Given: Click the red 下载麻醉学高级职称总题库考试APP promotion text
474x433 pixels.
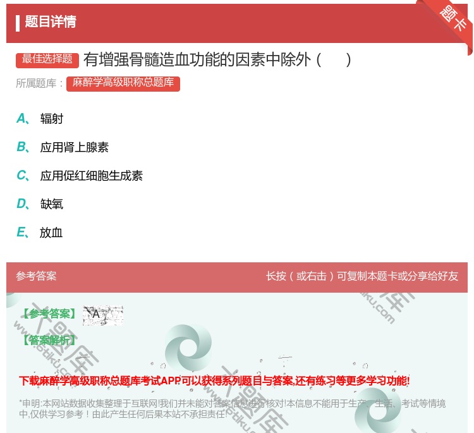Looking at the screenshot, I should pyautogui.click(x=214, y=381).
